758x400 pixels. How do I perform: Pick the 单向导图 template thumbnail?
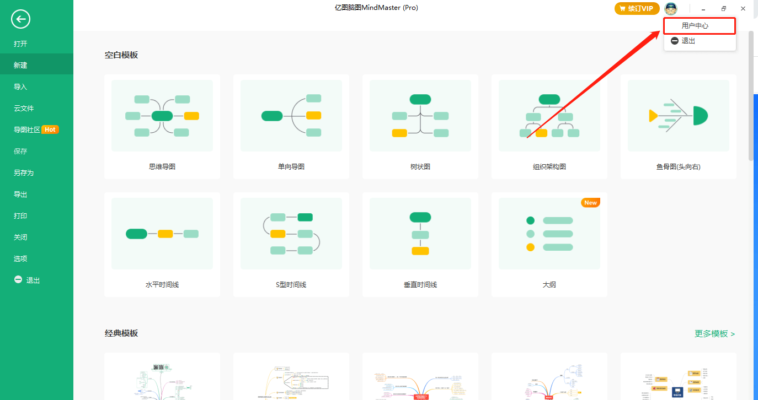click(x=291, y=116)
